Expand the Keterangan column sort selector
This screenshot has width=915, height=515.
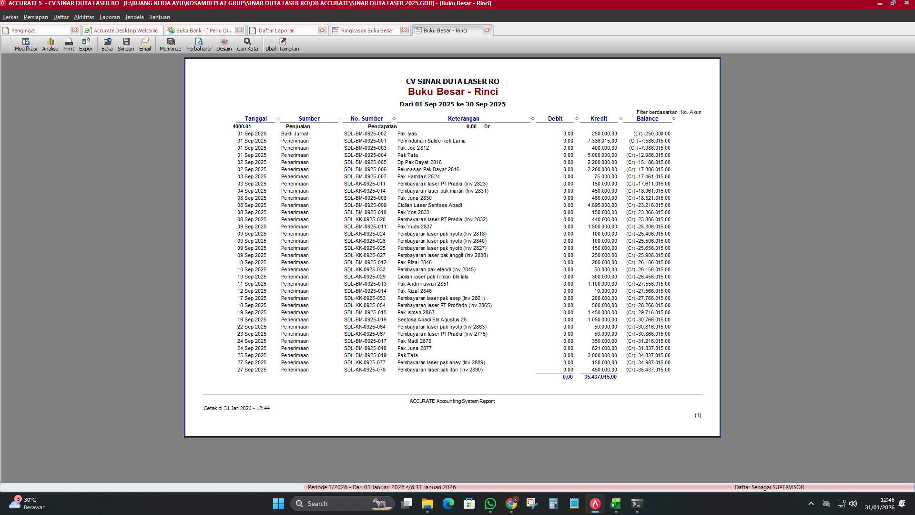pos(533,118)
